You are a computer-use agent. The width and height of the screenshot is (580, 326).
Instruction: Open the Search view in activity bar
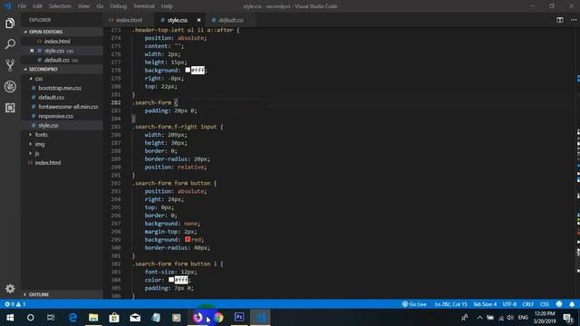(10, 44)
